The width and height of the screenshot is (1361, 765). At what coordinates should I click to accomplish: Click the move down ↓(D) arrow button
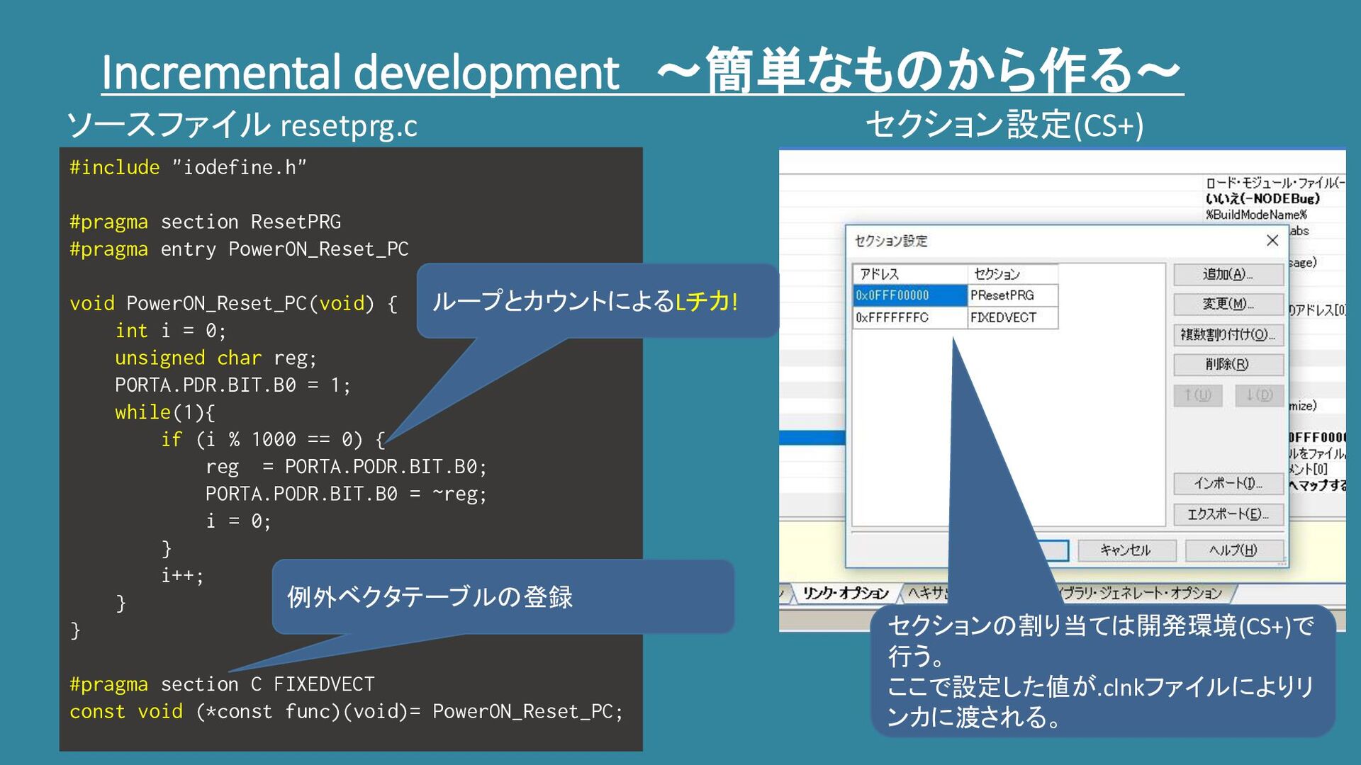click(x=1259, y=395)
